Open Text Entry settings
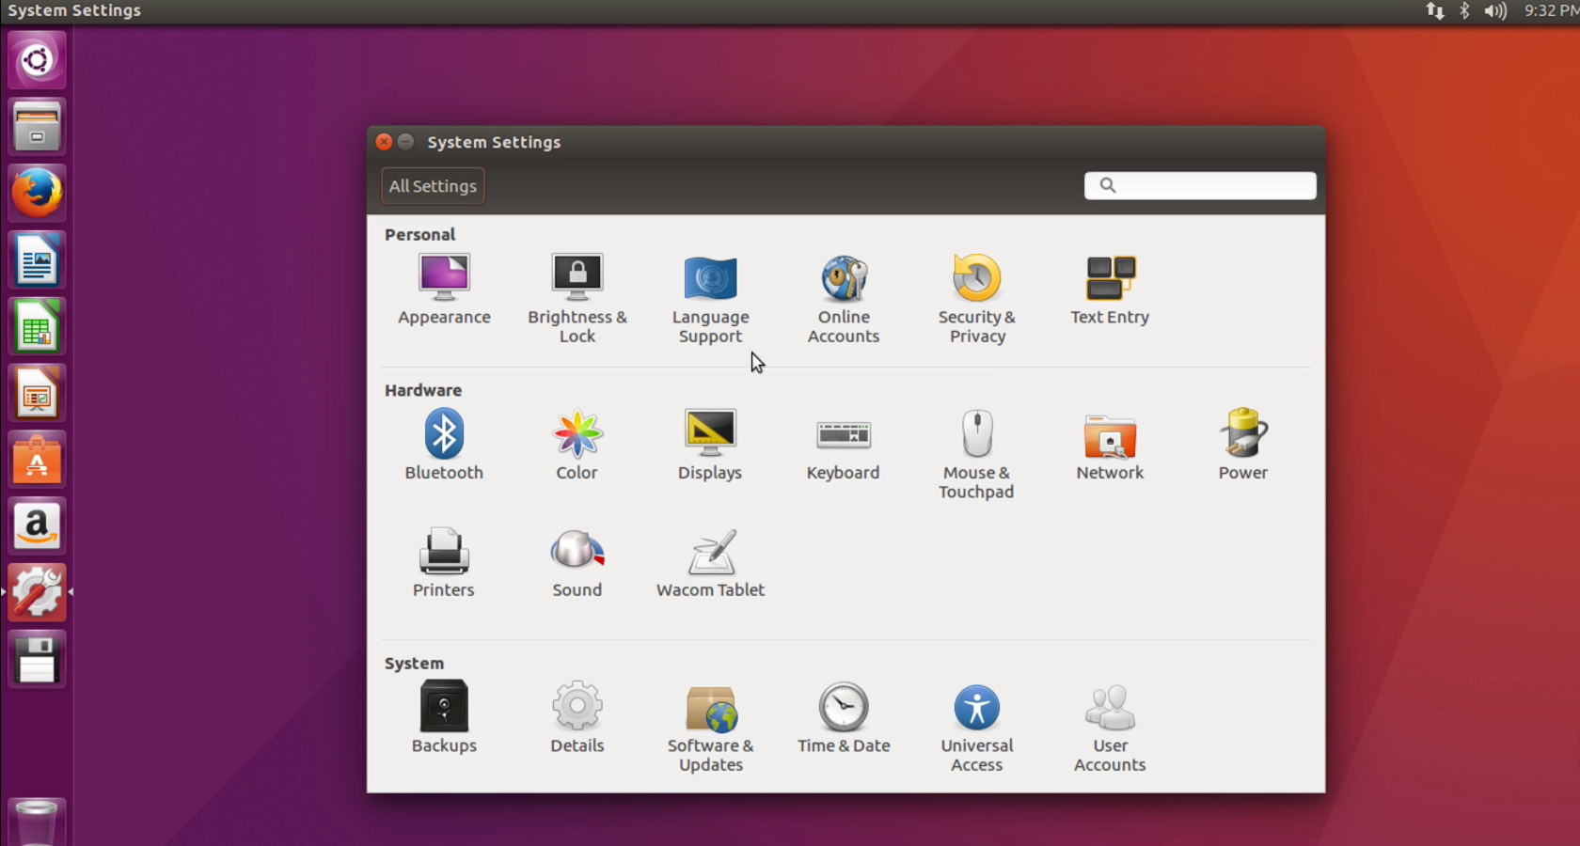This screenshot has height=846, width=1580. click(x=1110, y=290)
